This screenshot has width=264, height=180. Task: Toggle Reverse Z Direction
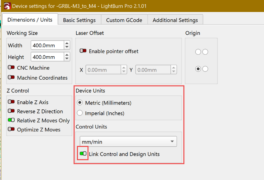tap(11, 111)
